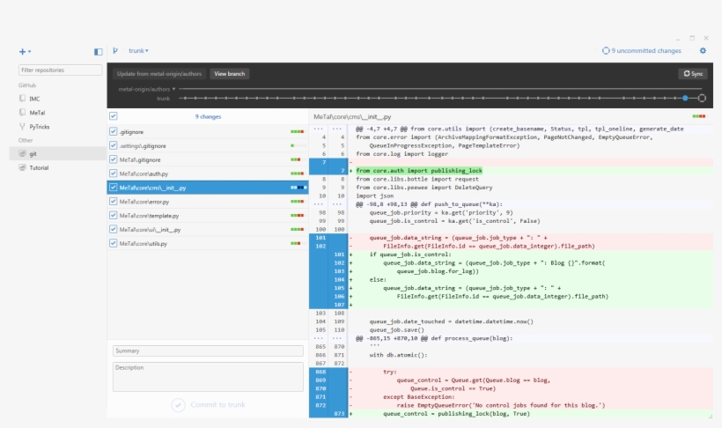The image size is (722, 428).
Task: Select removed line 868 in the diff gutter
Action: click(320, 372)
